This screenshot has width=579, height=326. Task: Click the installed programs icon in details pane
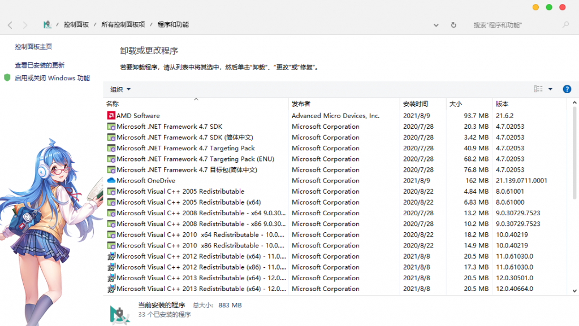pyautogui.click(x=120, y=315)
